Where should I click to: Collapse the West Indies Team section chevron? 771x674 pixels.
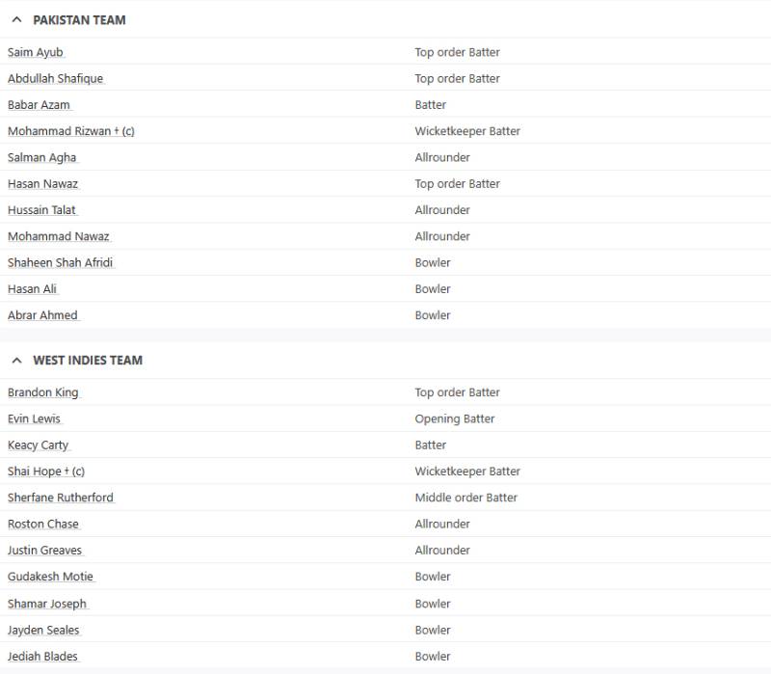click(16, 360)
